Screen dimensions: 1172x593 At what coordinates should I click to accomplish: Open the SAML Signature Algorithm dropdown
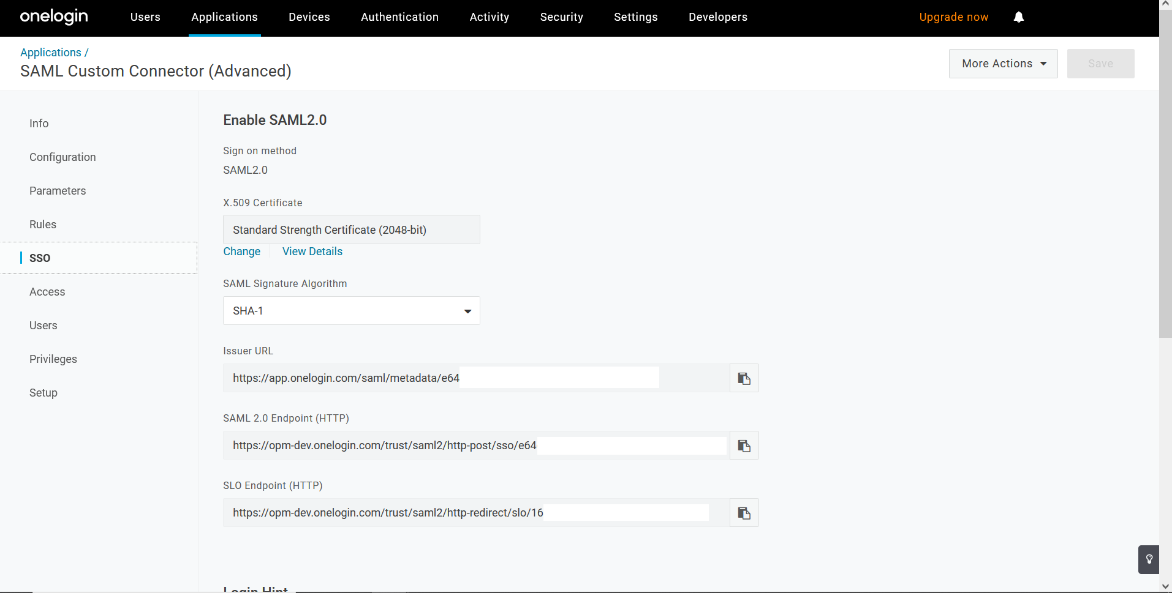click(x=352, y=311)
